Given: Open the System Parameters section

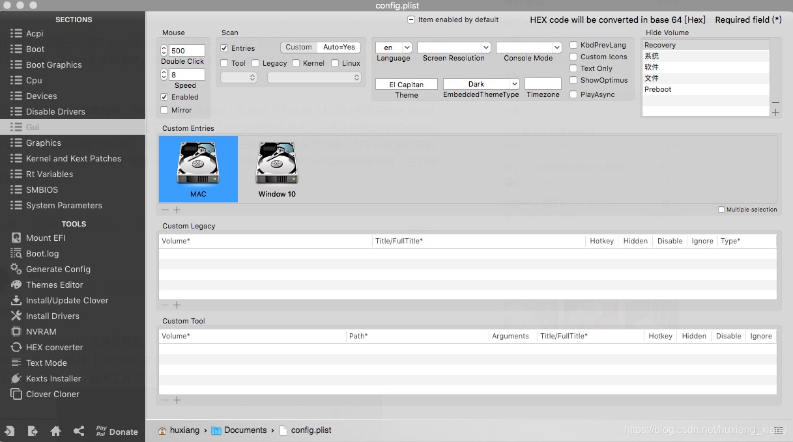Looking at the screenshot, I should [x=64, y=205].
